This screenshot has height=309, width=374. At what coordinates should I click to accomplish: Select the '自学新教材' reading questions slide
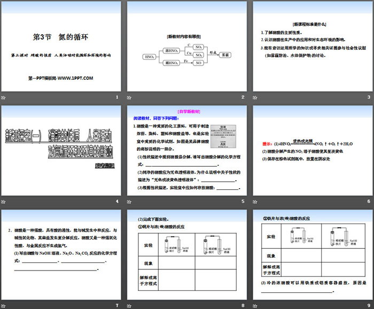[186, 150]
